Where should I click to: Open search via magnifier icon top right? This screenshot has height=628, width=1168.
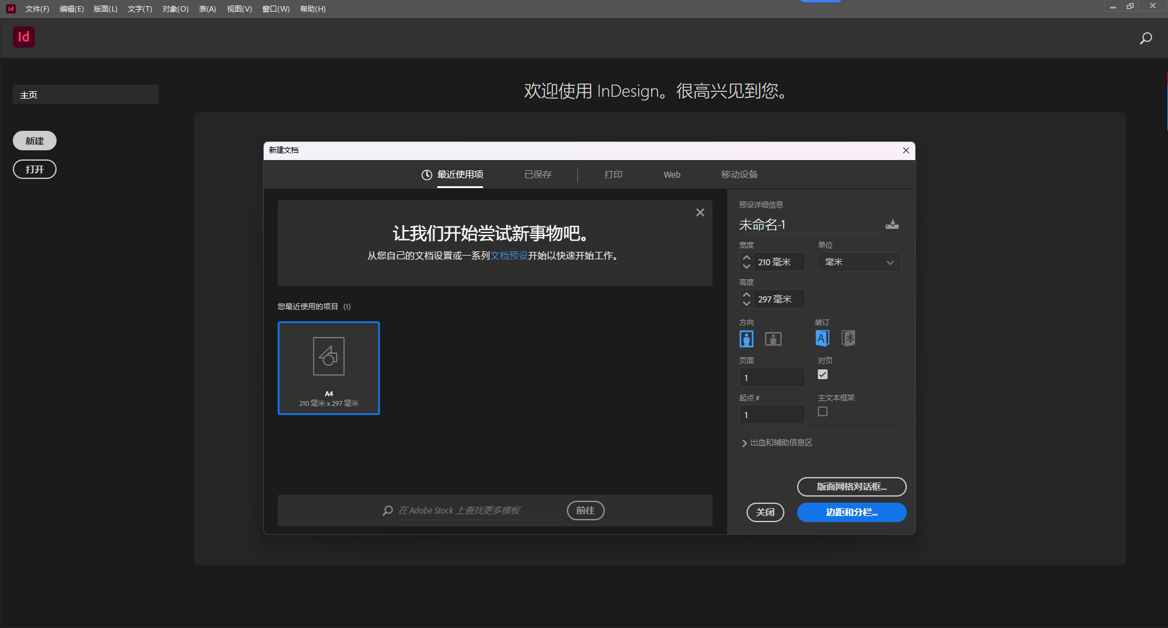coord(1145,38)
